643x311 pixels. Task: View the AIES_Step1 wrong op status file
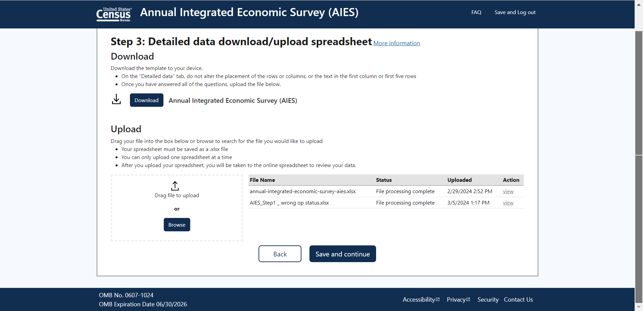[x=508, y=203]
